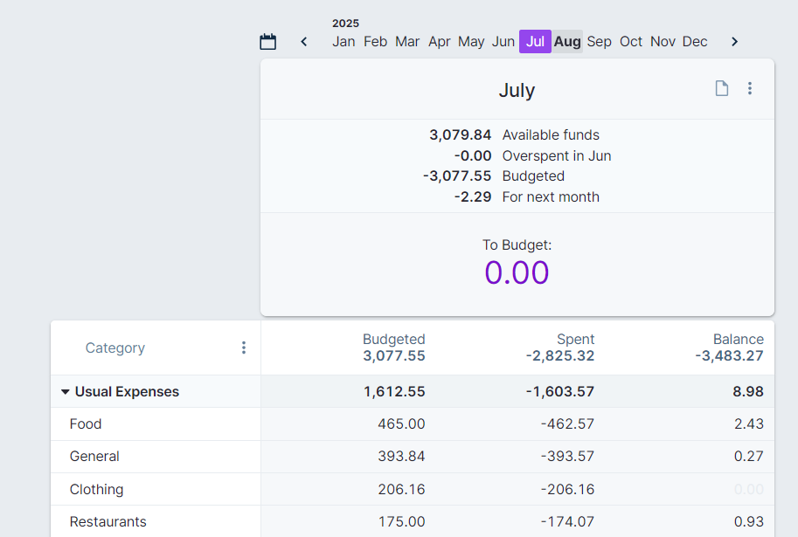798x537 pixels.
Task: Switch to the Jan month tab
Action: click(x=343, y=41)
